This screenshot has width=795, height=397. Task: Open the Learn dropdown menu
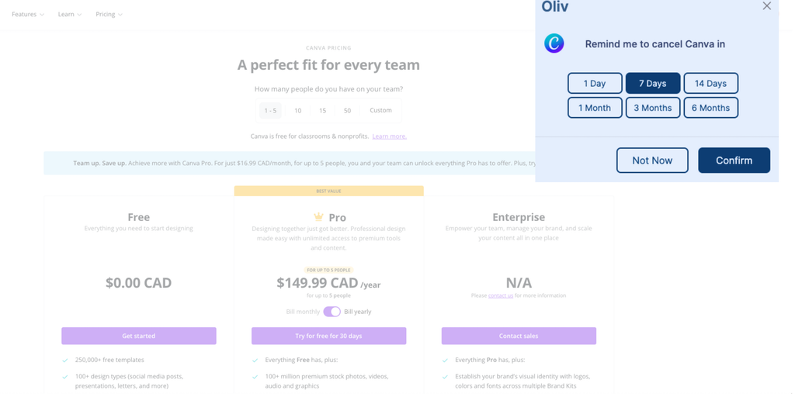click(x=69, y=14)
